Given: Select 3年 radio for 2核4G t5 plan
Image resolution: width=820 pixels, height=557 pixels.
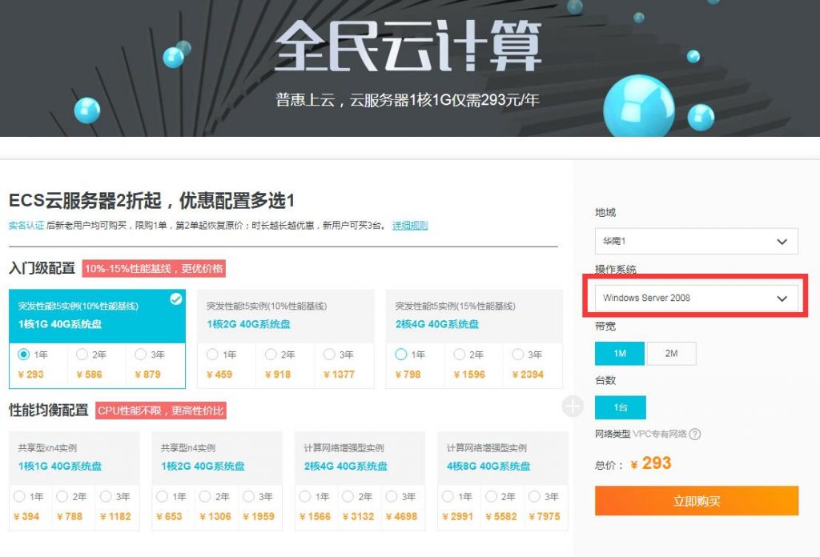Looking at the screenshot, I should point(518,355).
